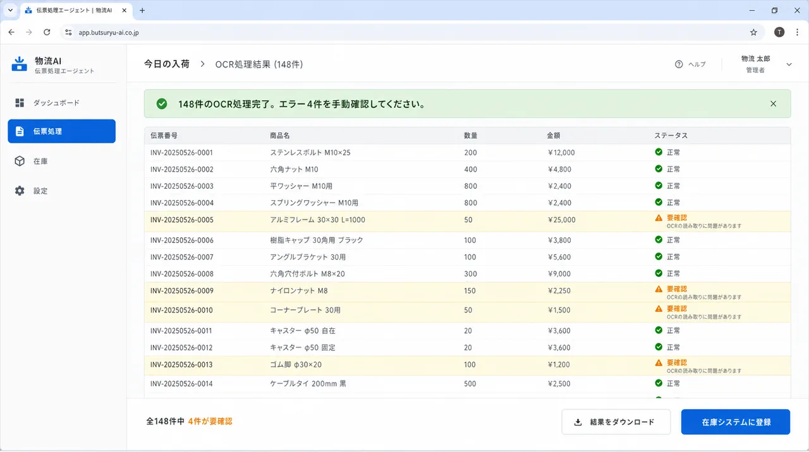Select product ステンレスボルト M10×25
Viewport: 809px width, 452px height.
[310, 153]
